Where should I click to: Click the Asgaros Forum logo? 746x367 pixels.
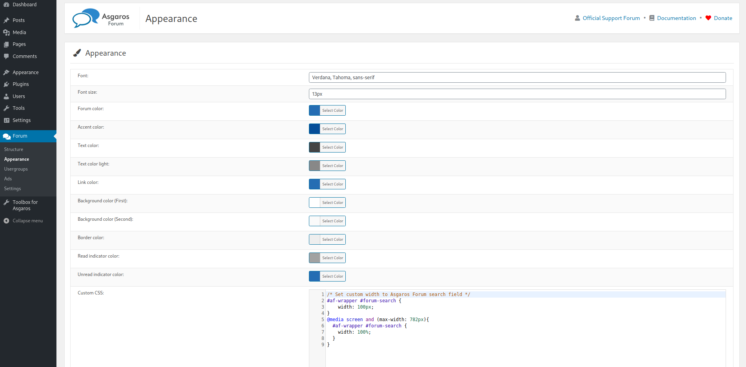pyautogui.click(x=100, y=18)
